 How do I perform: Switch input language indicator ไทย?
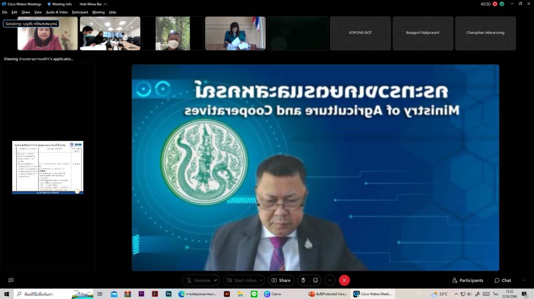pos(496,294)
